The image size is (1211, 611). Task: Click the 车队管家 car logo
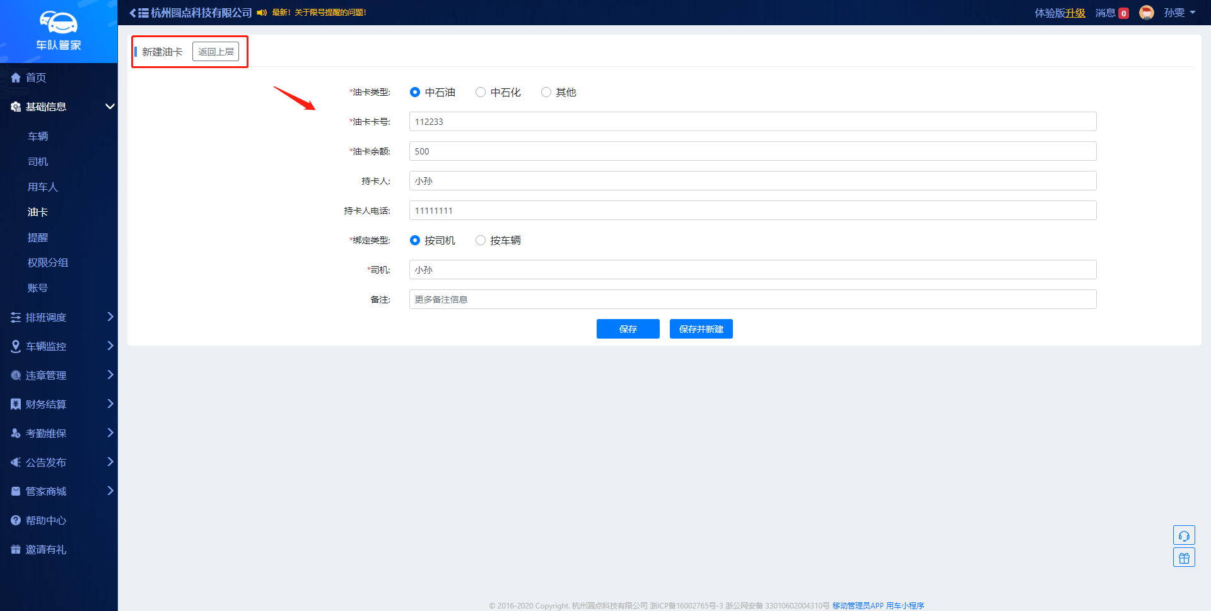[59, 23]
